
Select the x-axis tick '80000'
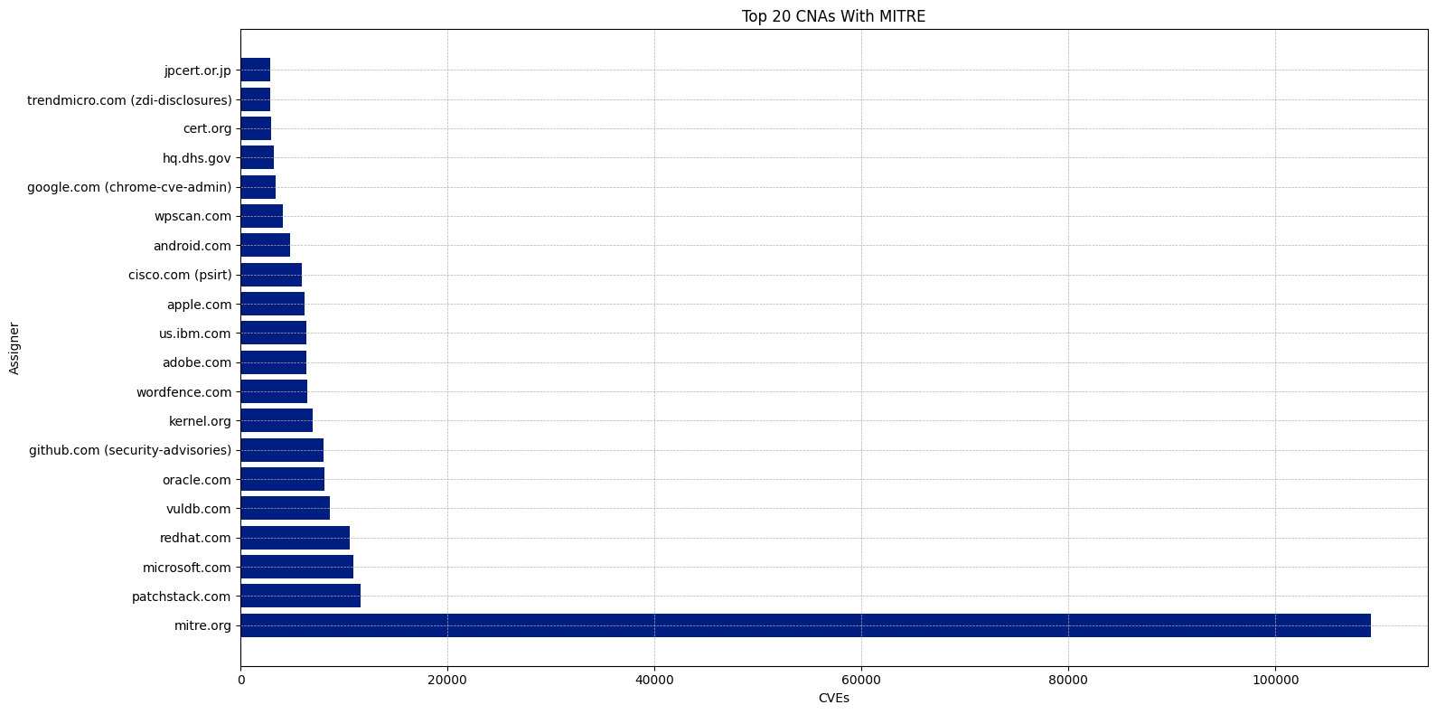point(1068,681)
